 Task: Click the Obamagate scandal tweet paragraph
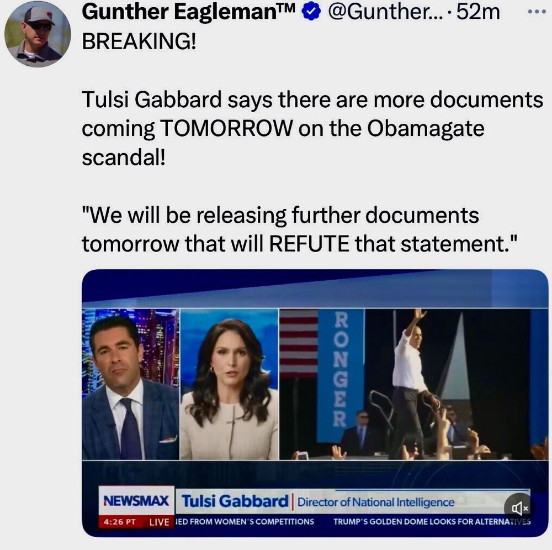(312, 128)
